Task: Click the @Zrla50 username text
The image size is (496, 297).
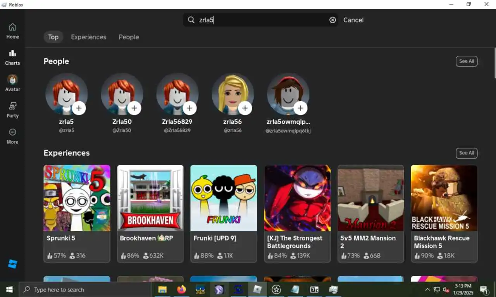Action: [122, 131]
